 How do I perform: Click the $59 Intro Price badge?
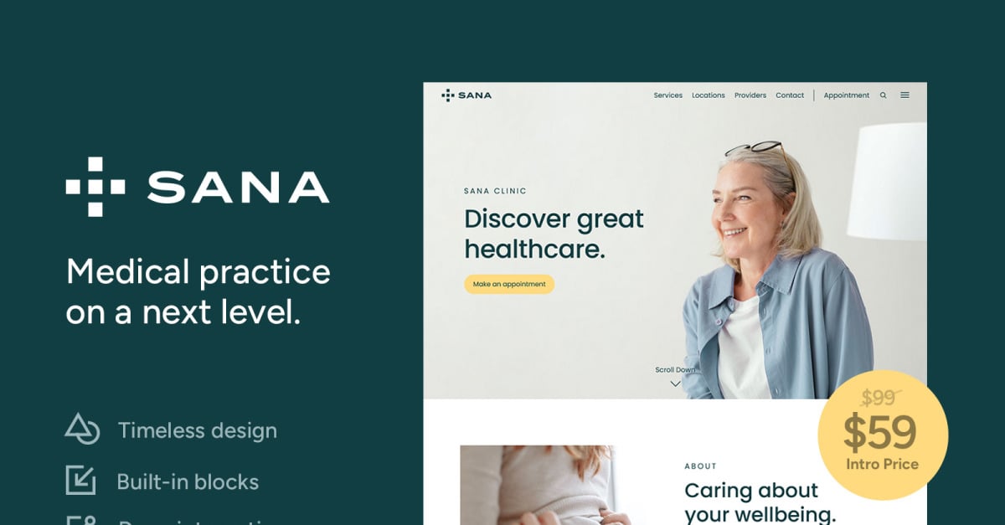883,435
